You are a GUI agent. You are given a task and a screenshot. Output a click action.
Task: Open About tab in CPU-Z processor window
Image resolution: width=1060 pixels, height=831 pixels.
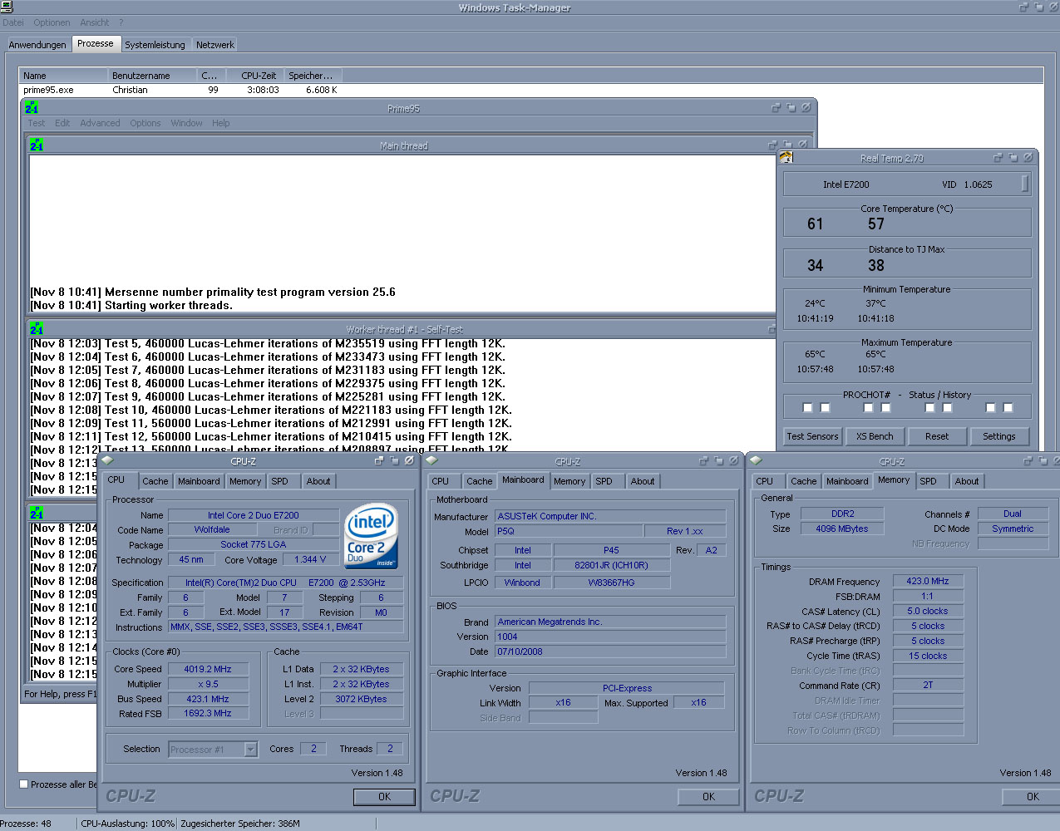tap(318, 481)
